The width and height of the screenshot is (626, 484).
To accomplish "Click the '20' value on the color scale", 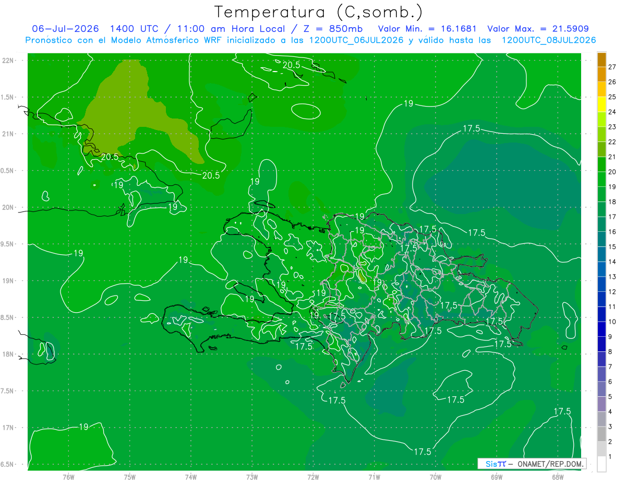I will (612, 172).
